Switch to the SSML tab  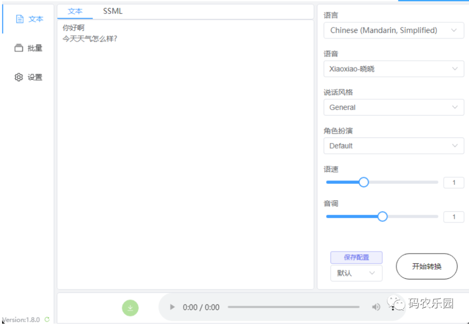pyautogui.click(x=112, y=11)
